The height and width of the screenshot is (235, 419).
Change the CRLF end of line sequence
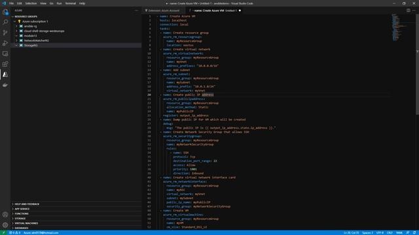pos(390,232)
